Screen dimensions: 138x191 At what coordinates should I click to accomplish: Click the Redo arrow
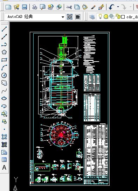pos(124,7)
